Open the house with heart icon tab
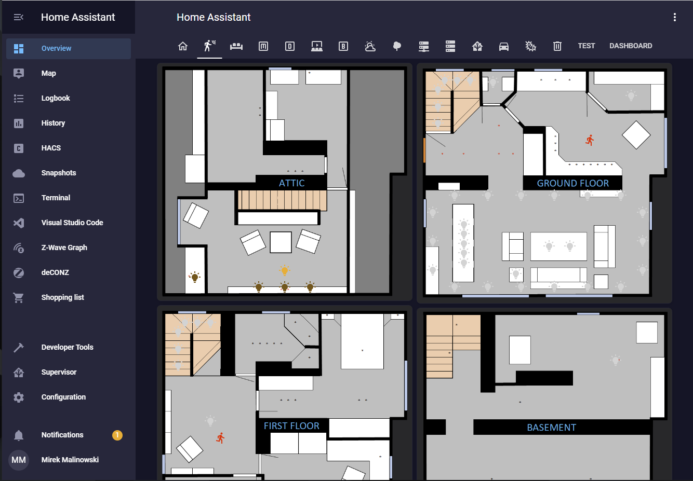The width and height of the screenshot is (693, 481). coord(477,46)
